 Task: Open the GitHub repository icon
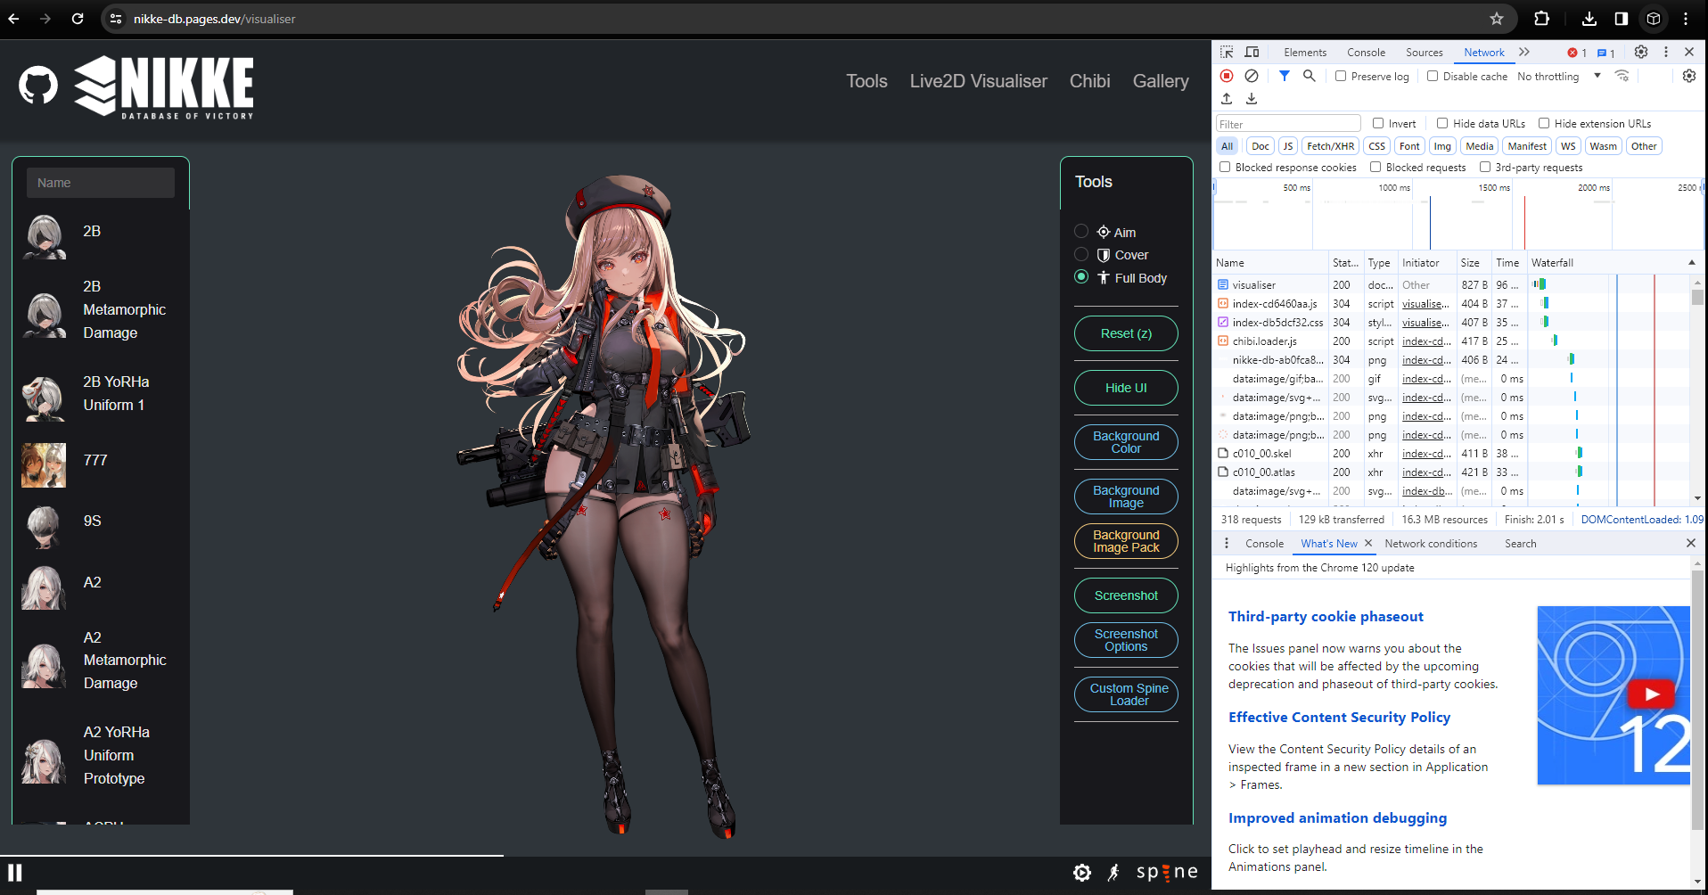[x=38, y=86]
